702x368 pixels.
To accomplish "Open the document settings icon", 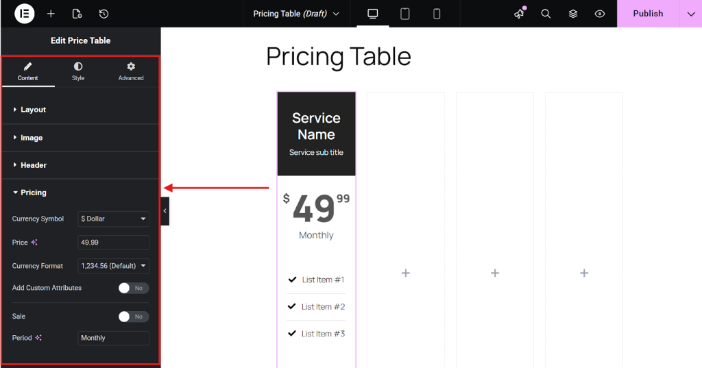I will [77, 14].
